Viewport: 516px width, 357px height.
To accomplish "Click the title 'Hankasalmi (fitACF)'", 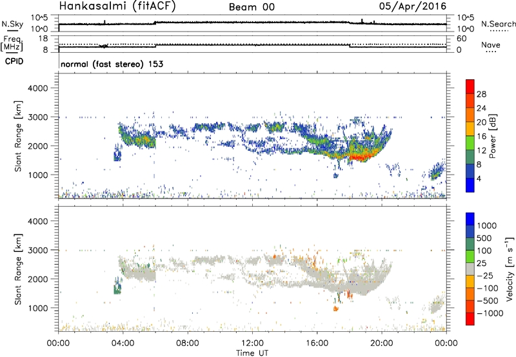I will tap(117, 6).
